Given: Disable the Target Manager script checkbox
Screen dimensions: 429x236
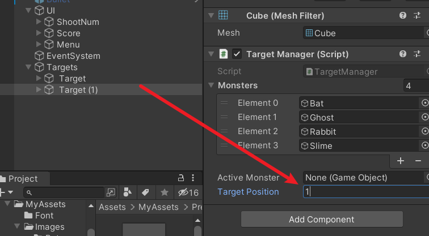Looking at the screenshot, I should pos(237,54).
